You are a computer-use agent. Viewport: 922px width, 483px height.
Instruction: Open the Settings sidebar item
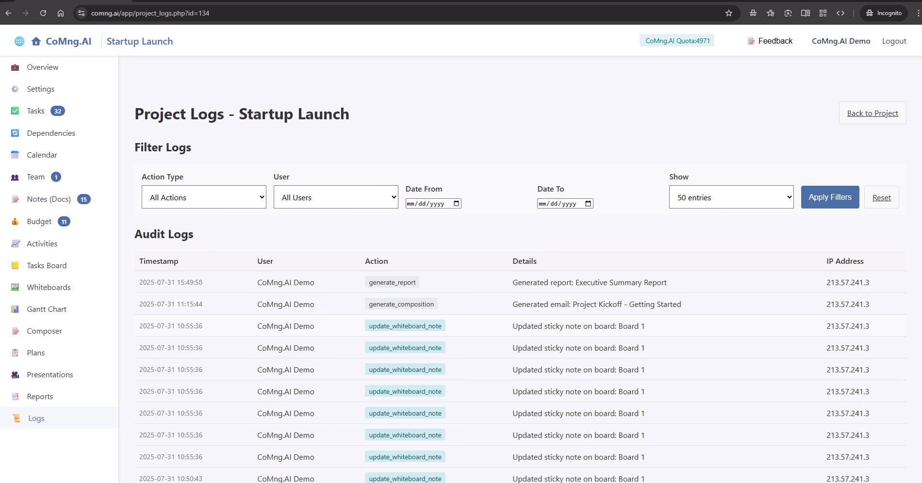point(41,89)
